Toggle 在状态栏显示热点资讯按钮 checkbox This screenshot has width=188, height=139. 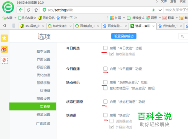coord(105,88)
